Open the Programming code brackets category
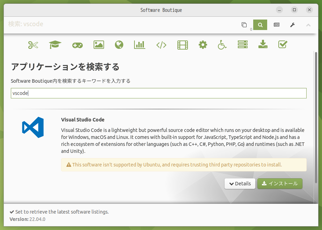 [x=161, y=45]
